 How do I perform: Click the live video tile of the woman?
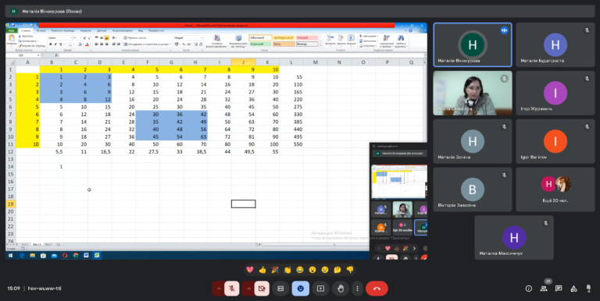[x=472, y=93]
